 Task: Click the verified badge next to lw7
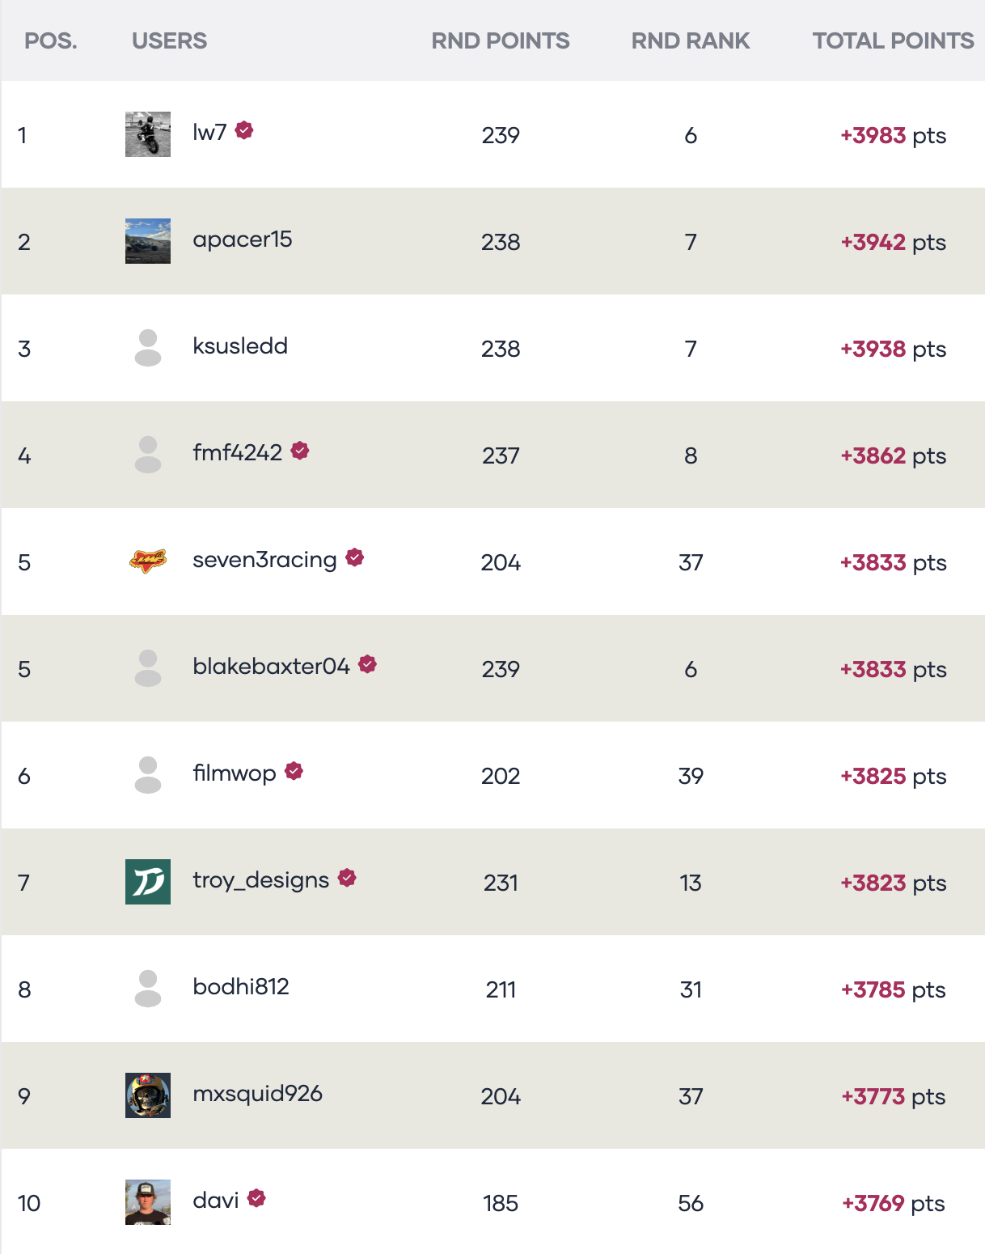click(x=244, y=130)
